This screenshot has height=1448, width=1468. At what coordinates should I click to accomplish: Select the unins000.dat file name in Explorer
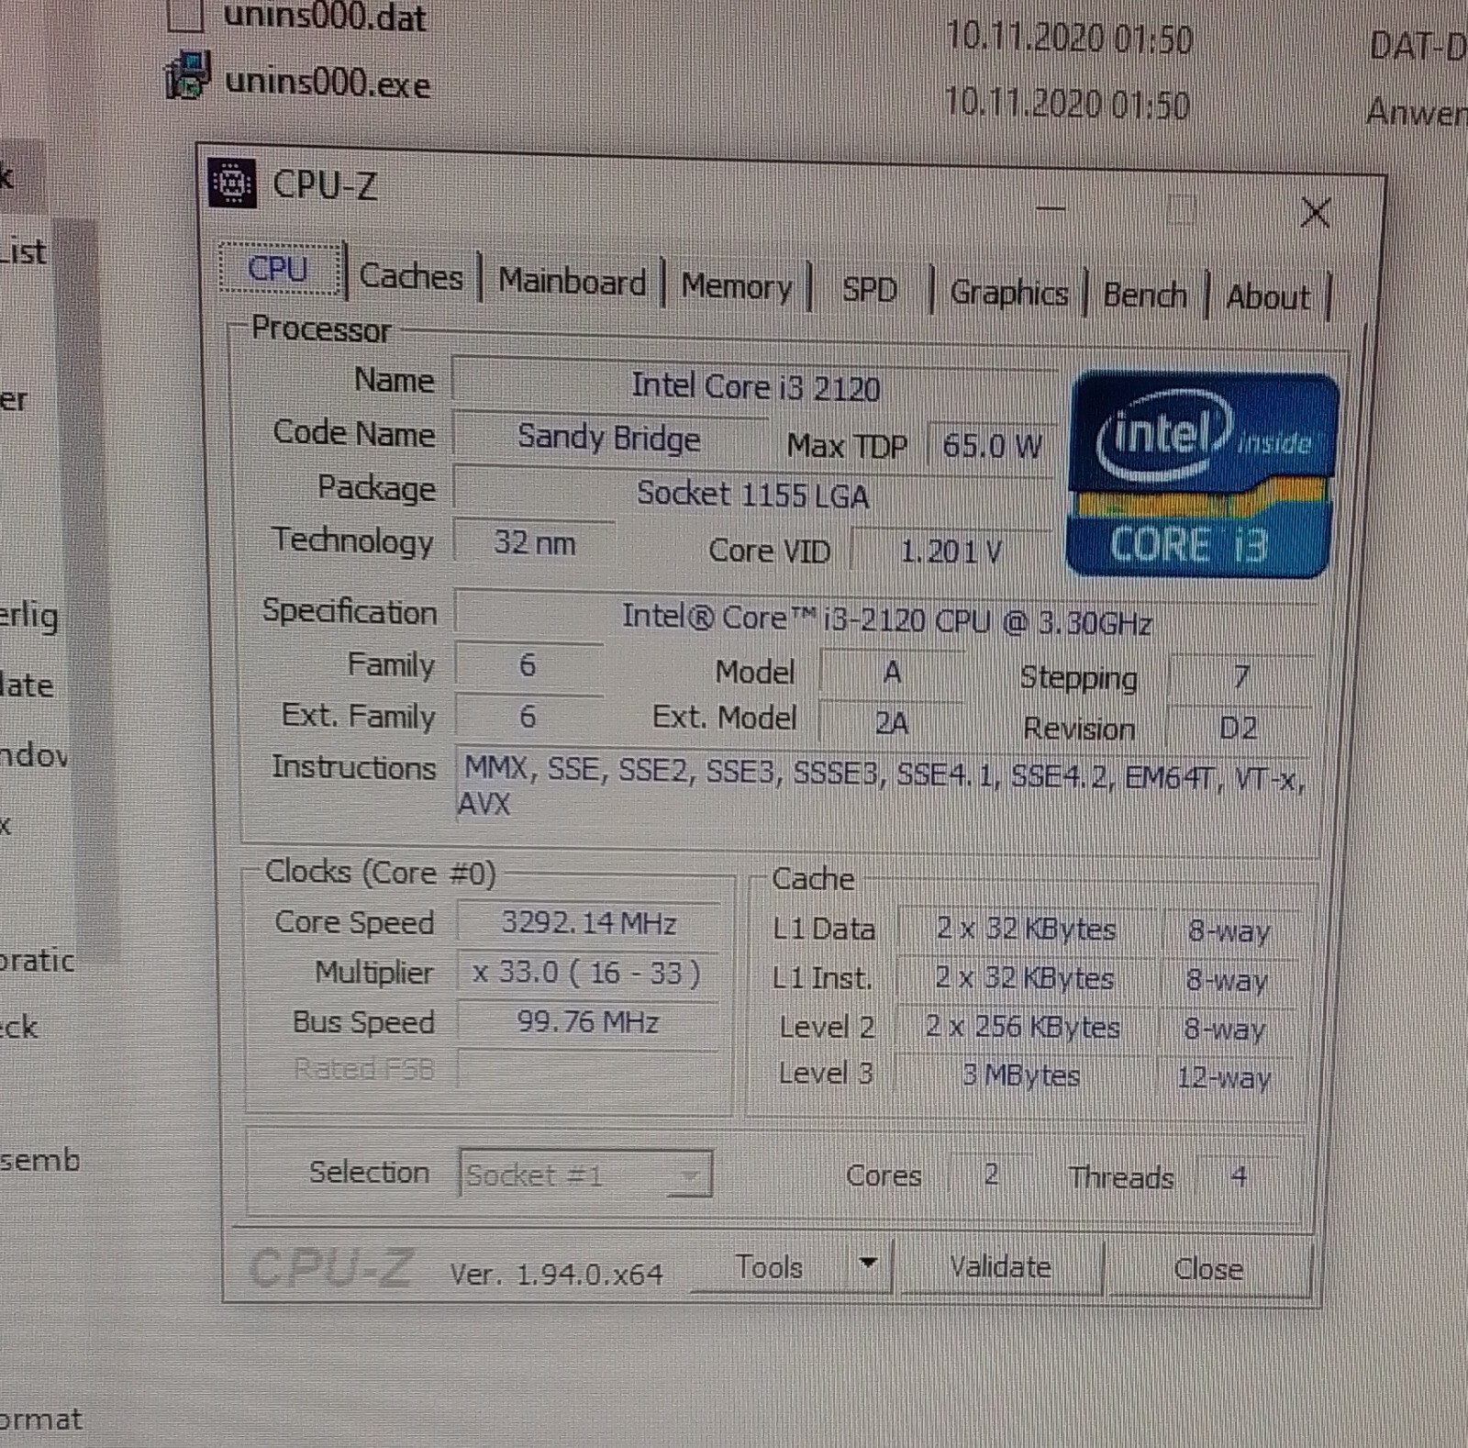coord(325,17)
